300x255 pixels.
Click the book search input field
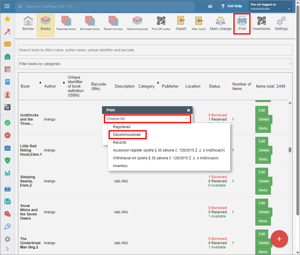click(x=155, y=50)
